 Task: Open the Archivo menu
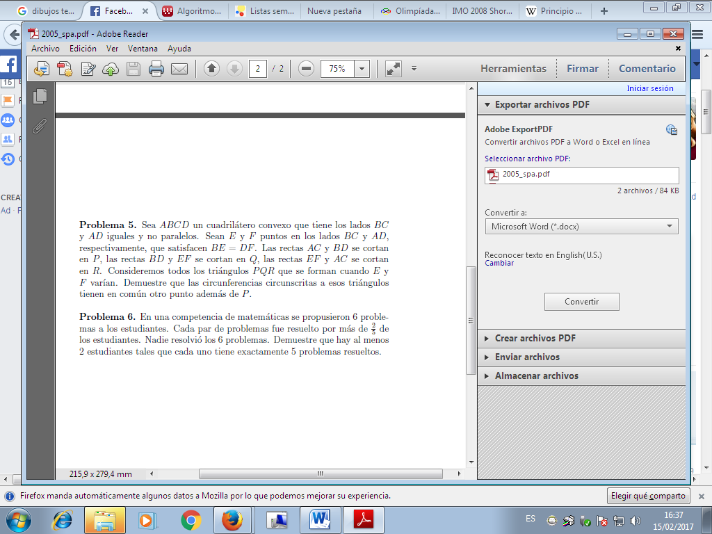click(45, 49)
